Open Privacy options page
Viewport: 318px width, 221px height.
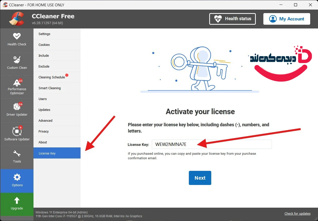click(57, 131)
